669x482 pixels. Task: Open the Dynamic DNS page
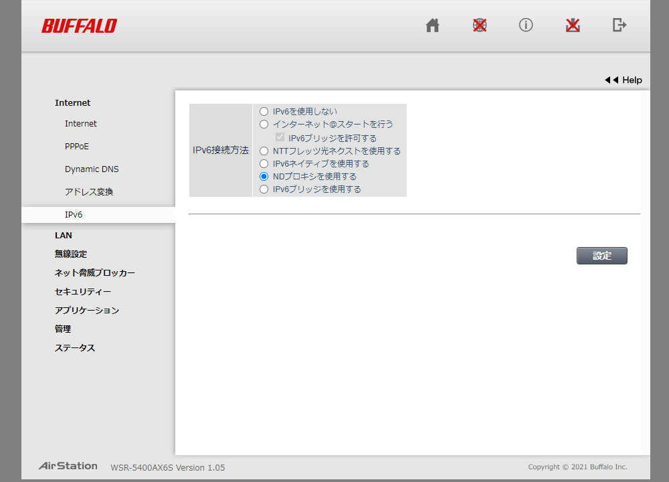click(x=92, y=169)
